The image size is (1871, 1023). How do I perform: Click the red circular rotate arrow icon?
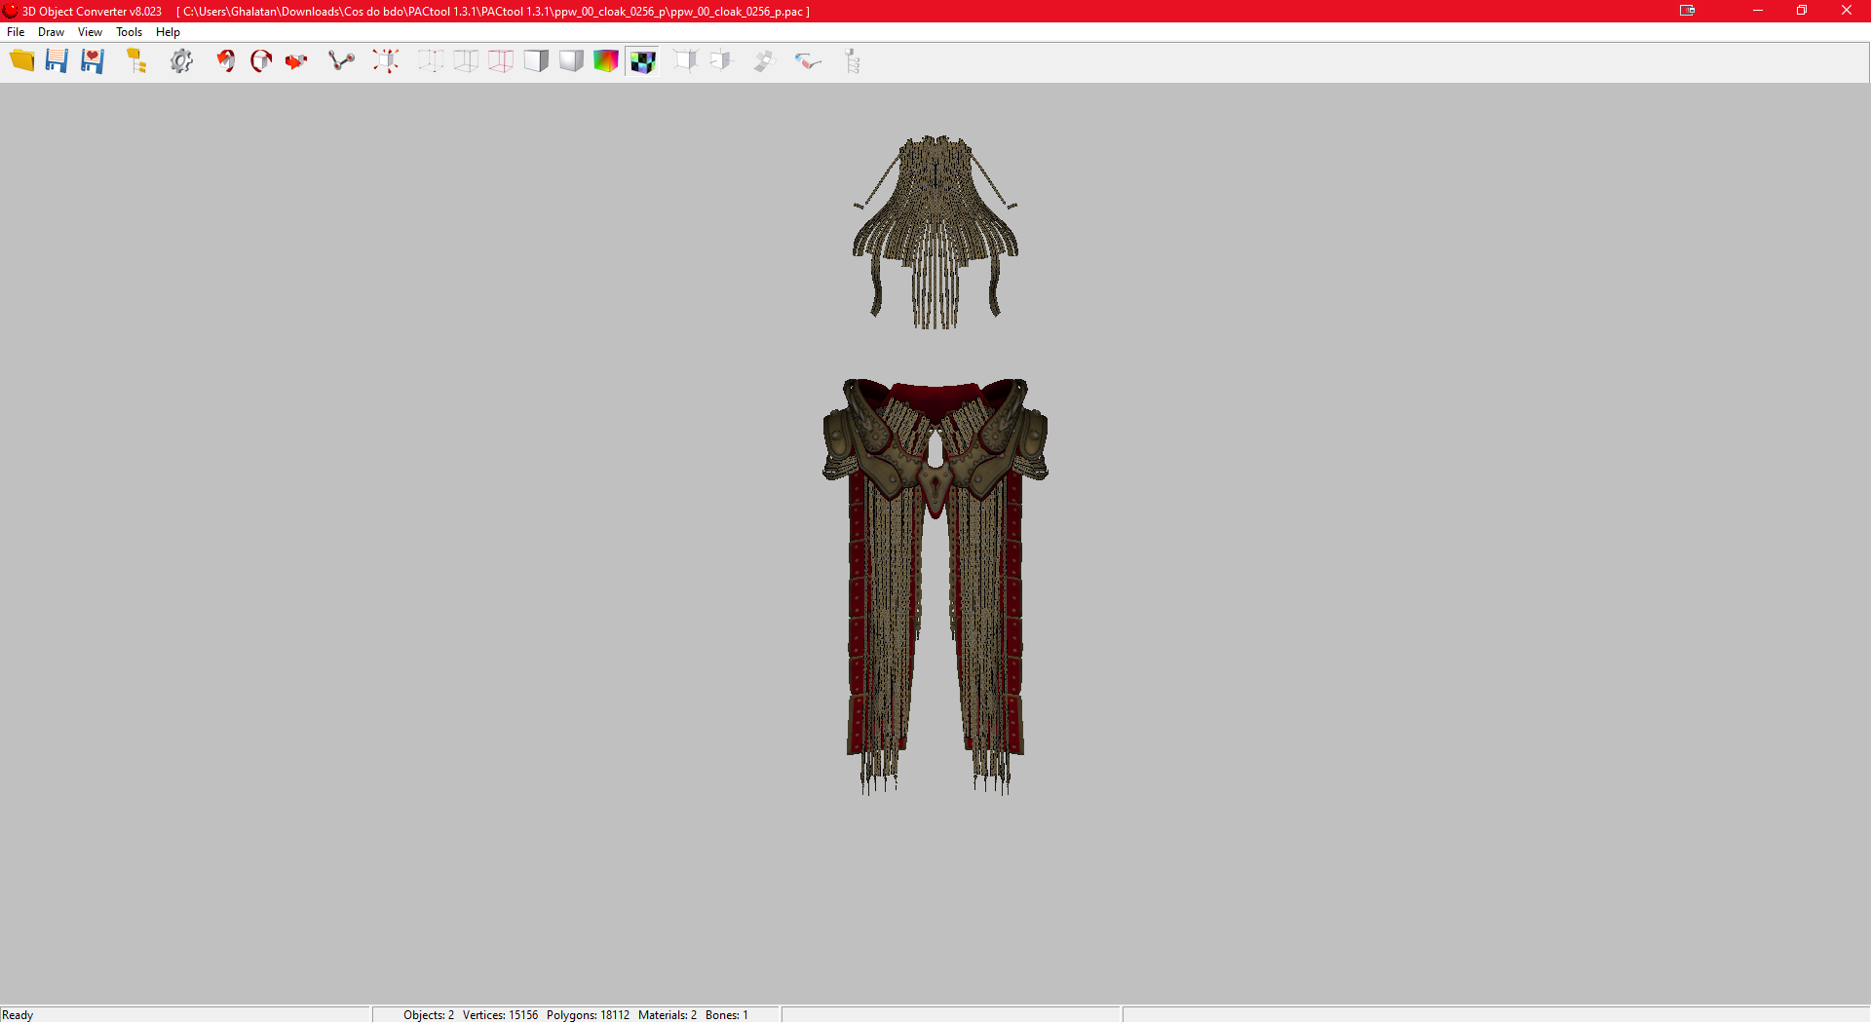click(x=261, y=61)
